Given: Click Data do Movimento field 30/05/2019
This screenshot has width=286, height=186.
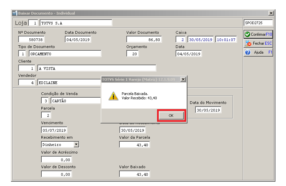Looking at the screenshot, I should pyautogui.click(x=208, y=110).
